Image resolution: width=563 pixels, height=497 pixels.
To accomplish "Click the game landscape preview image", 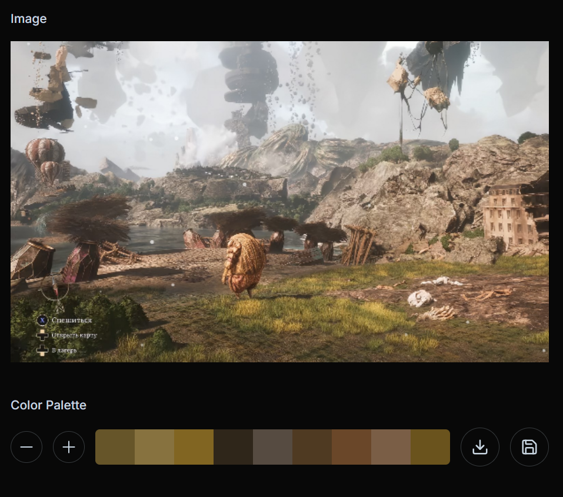I will (x=279, y=202).
